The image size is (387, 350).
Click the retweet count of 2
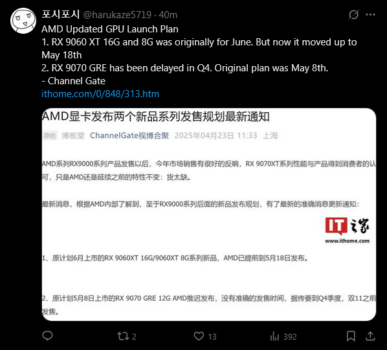[x=134, y=336]
